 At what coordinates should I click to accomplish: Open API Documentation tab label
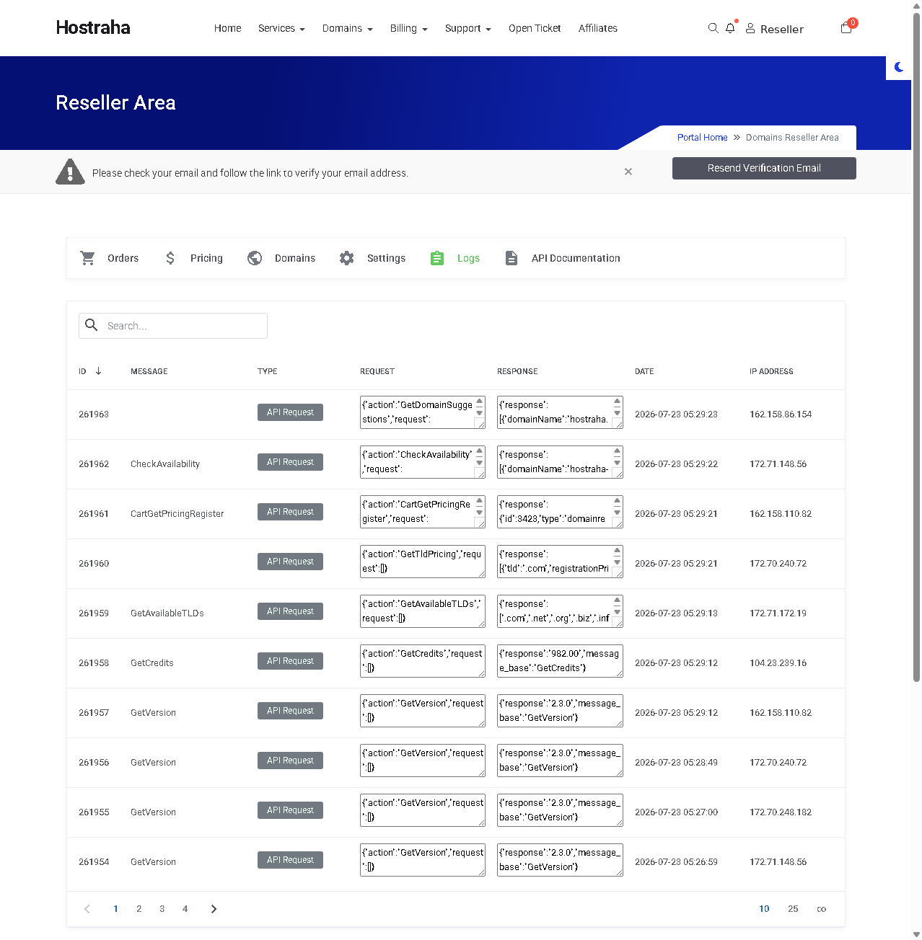coord(576,258)
